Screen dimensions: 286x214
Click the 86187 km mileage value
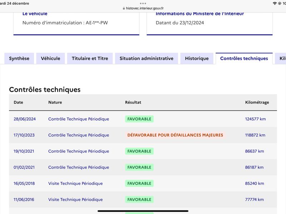pos(254,167)
